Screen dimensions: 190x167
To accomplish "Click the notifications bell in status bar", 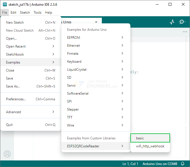I will (x=183, y=164).
